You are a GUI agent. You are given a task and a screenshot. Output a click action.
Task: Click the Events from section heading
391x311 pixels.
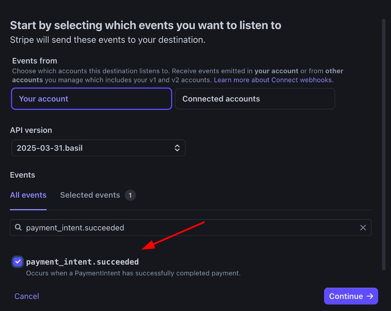click(x=35, y=61)
